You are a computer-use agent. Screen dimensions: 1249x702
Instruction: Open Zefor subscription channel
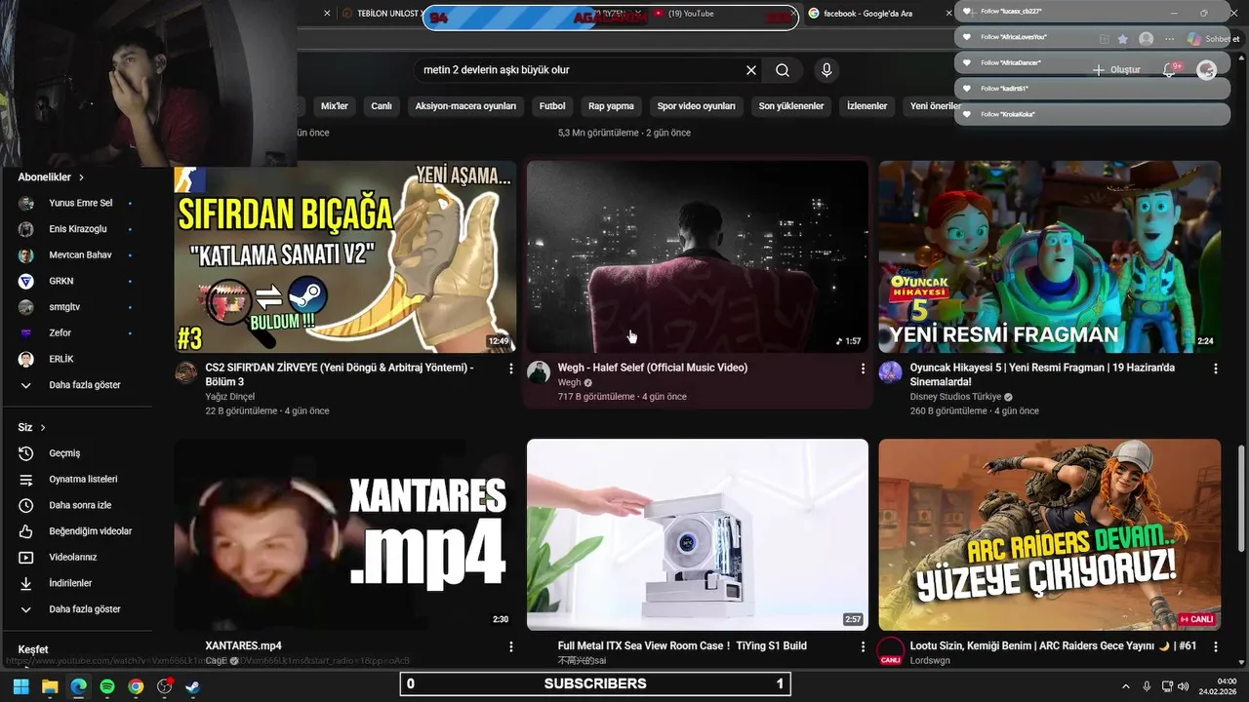(60, 333)
